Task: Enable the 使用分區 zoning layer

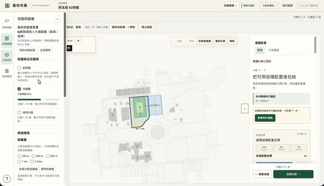Action: [x=19, y=113]
